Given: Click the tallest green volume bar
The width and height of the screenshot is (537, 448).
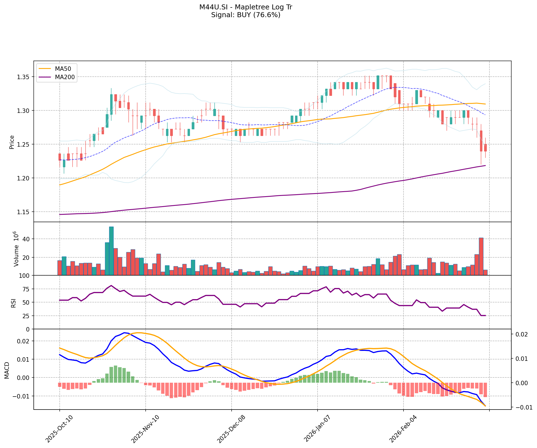Looking at the screenshot, I should pos(111,251).
